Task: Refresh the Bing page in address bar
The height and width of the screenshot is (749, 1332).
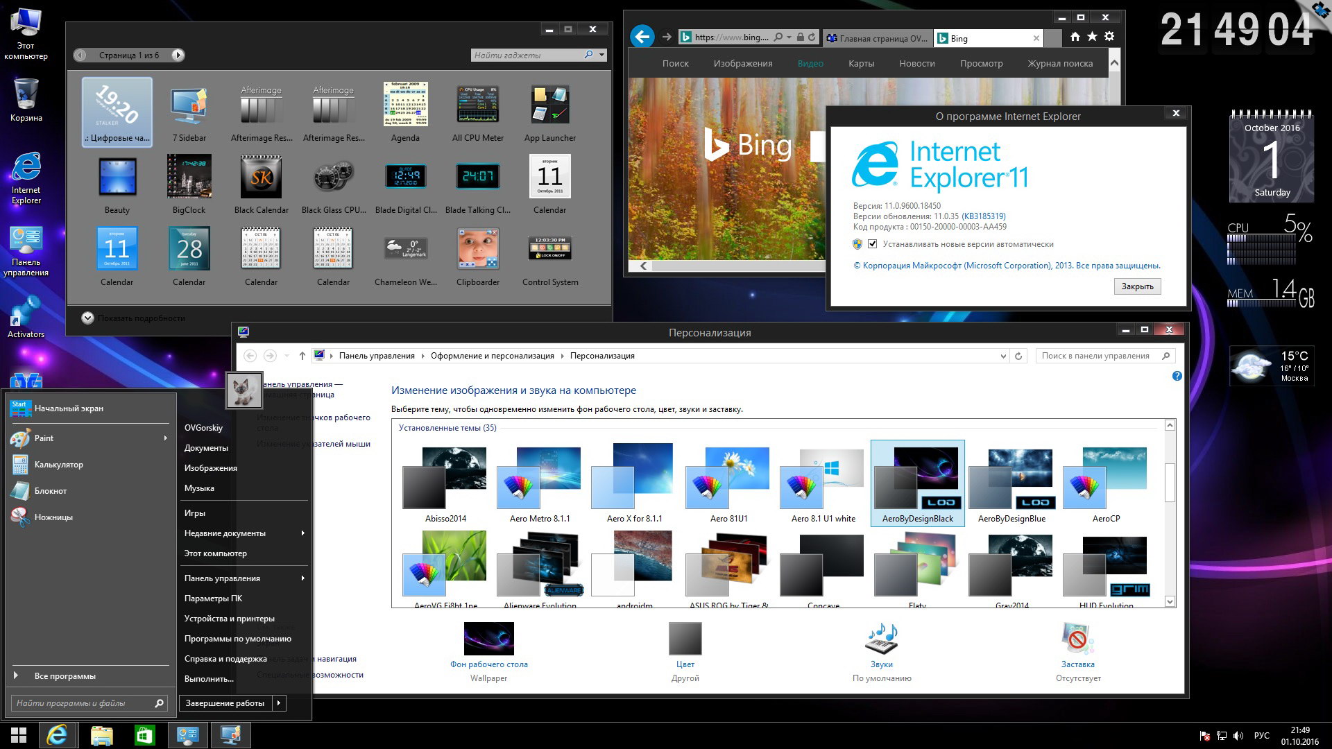Action: (x=812, y=37)
